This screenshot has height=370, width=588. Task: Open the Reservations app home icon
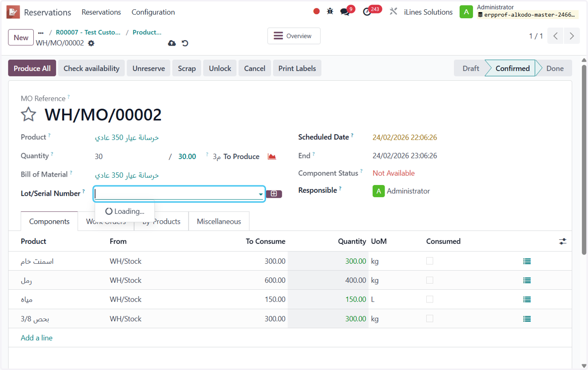(x=13, y=12)
